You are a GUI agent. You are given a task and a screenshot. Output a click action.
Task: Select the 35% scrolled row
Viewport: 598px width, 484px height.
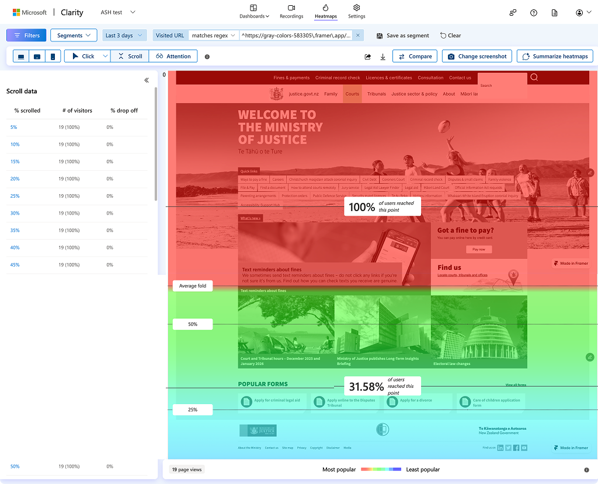coord(77,230)
